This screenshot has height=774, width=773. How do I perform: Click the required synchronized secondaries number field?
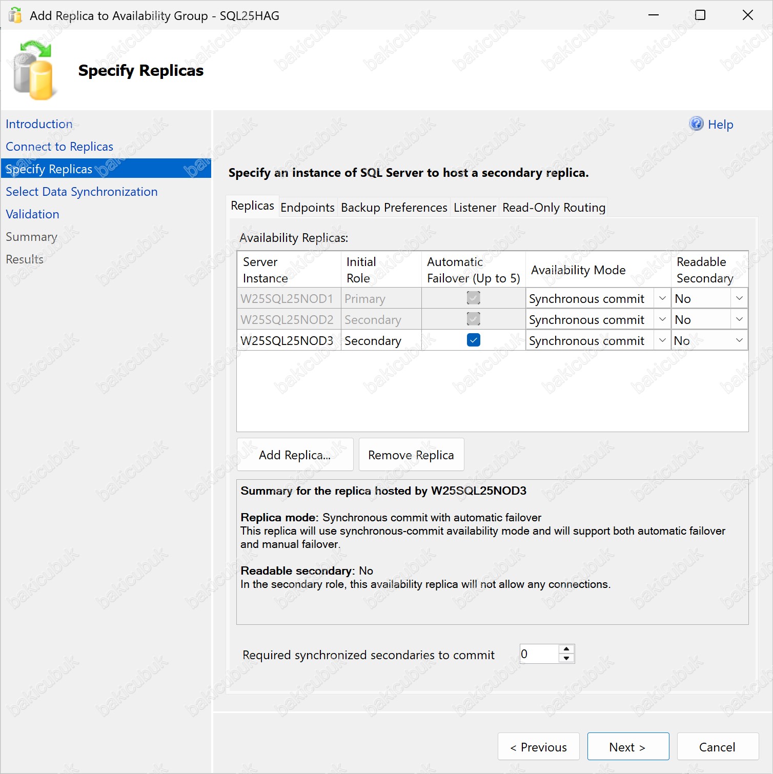(x=538, y=654)
